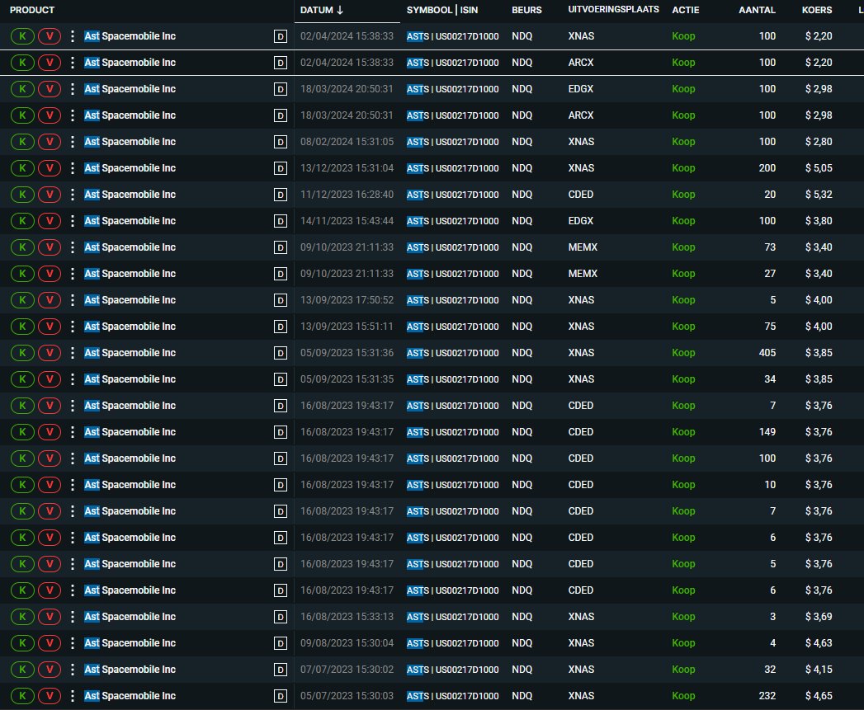
Task: Click the red V sell icon in the 02/04/2024 ARCX row
Action: coord(50,63)
